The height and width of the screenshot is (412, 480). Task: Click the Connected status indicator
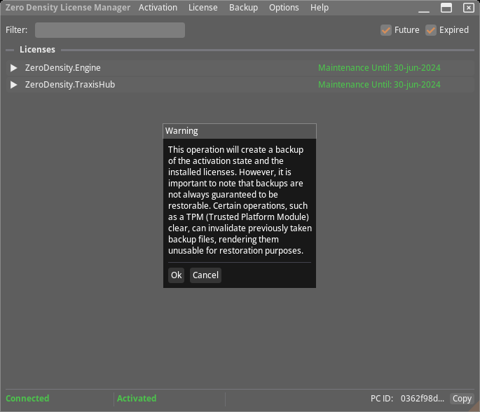(27, 399)
